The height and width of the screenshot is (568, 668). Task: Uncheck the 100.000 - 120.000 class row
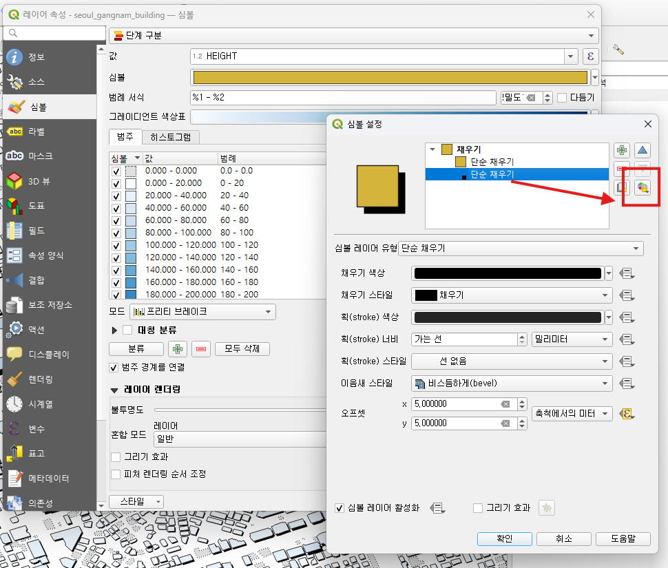(x=116, y=246)
